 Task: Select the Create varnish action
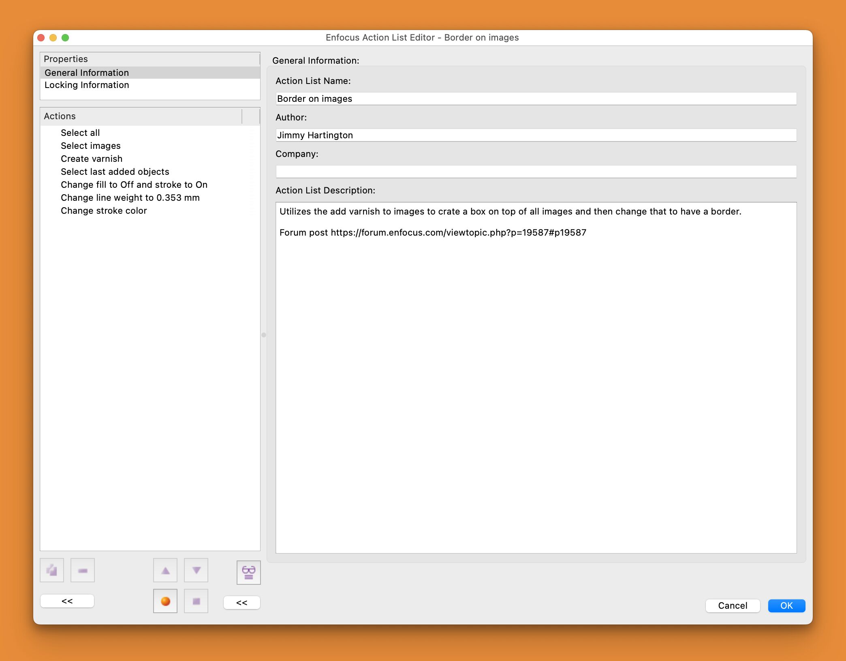pyautogui.click(x=92, y=159)
